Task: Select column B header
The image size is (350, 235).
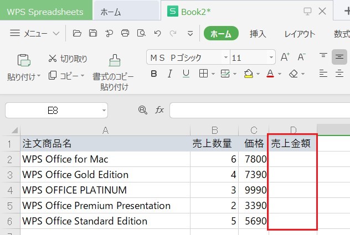Action: pyautogui.click(x=214, y=130)
